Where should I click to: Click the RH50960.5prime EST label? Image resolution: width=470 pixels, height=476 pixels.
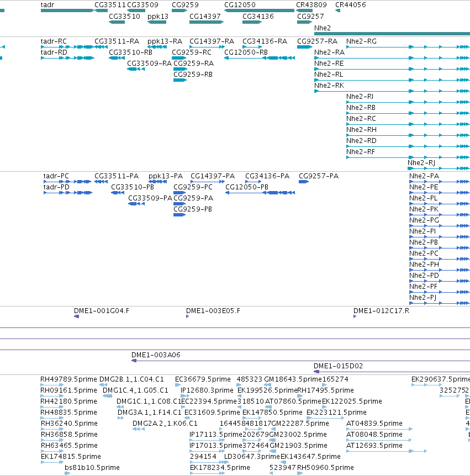(x=325, y=468)
